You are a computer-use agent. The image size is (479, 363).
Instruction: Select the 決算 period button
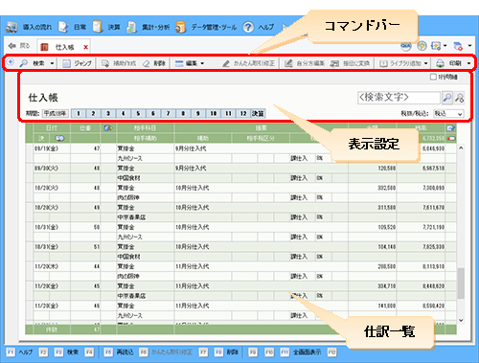258,113
